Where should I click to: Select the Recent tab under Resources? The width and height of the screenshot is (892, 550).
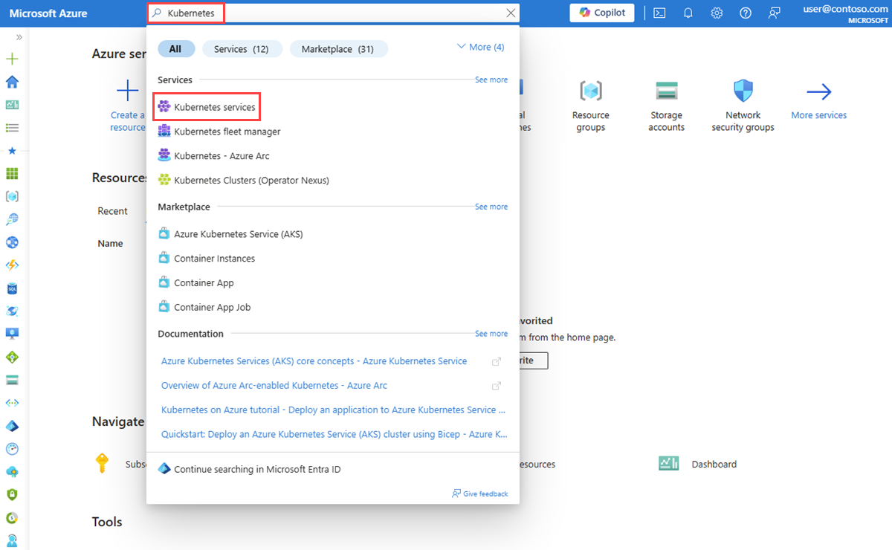tap(112, 211)
